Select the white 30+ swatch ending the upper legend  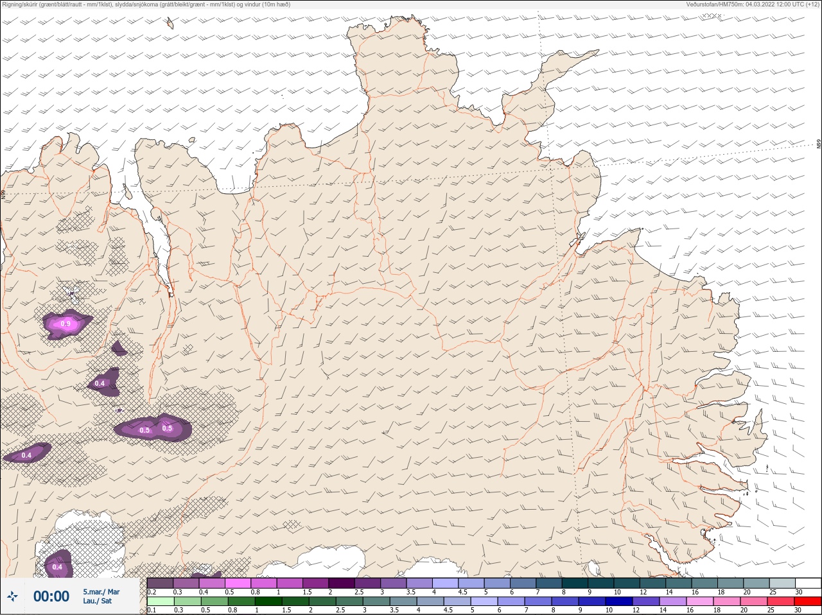pos(808,583)
